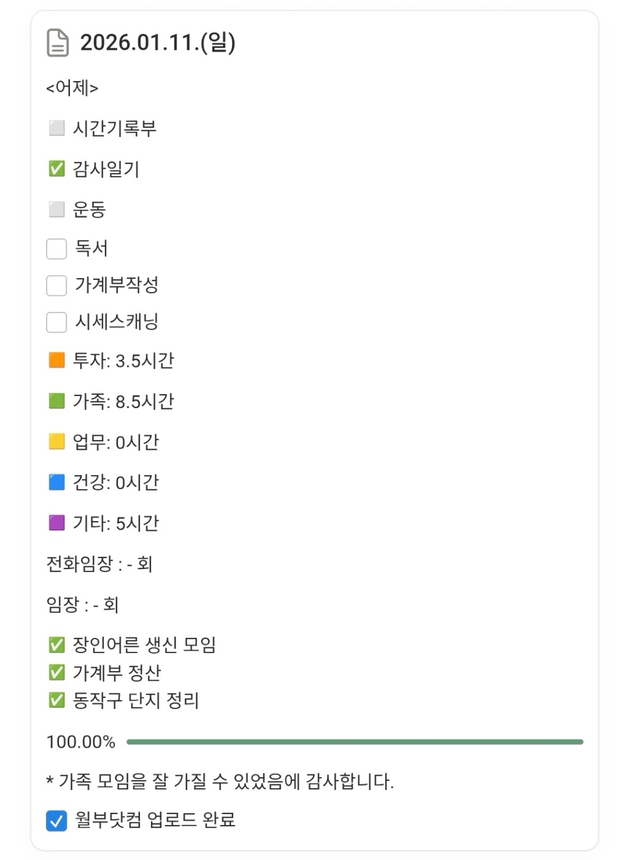Click the document page icon beside the date
This screenshot has width=629, height=860.
(x=58, y=43)
